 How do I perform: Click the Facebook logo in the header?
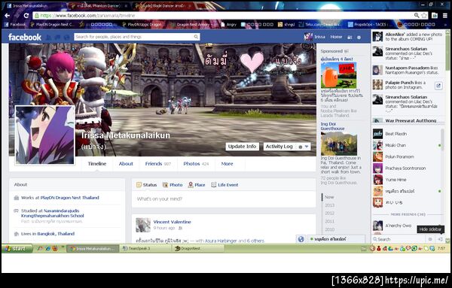click(x=25, y=37)
